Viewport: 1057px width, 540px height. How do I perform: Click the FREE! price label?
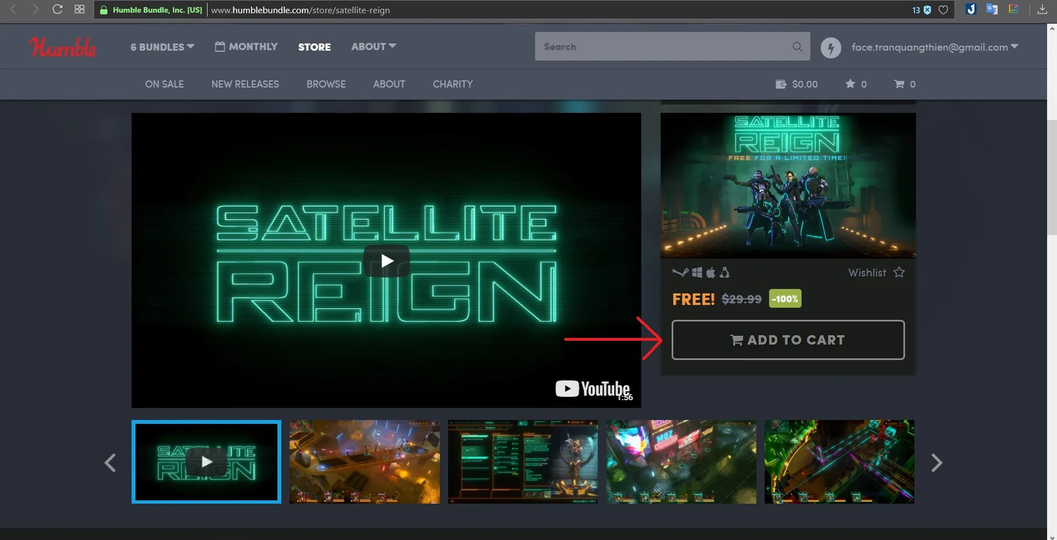pyautogui.click(x=693, y=299)
